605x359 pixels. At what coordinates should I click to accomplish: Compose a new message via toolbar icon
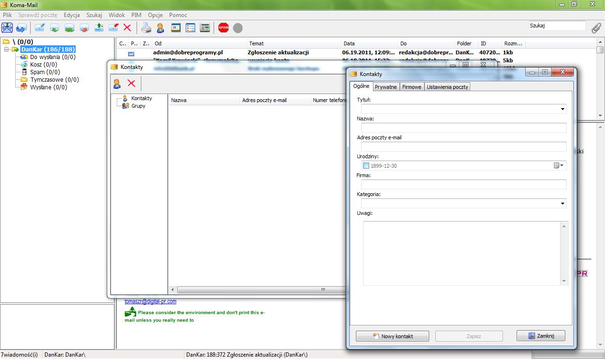[x=40, y=28]
